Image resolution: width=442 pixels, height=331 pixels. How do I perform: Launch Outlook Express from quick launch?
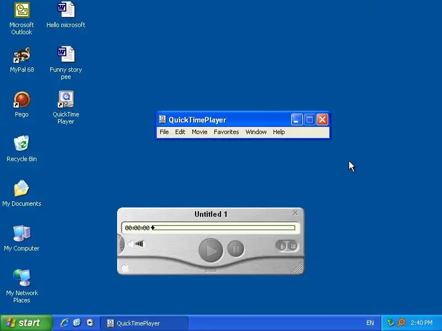click(77, 323)
